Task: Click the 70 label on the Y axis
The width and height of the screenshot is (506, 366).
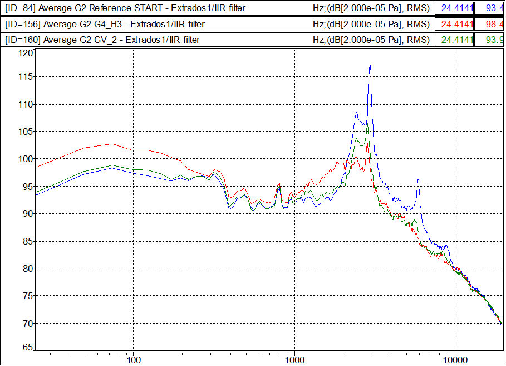Action: [27, 323]
